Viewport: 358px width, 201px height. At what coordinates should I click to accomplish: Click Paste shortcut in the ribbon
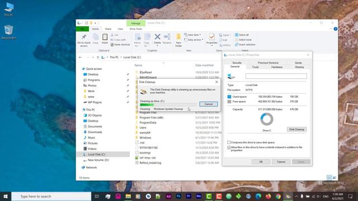120,45
